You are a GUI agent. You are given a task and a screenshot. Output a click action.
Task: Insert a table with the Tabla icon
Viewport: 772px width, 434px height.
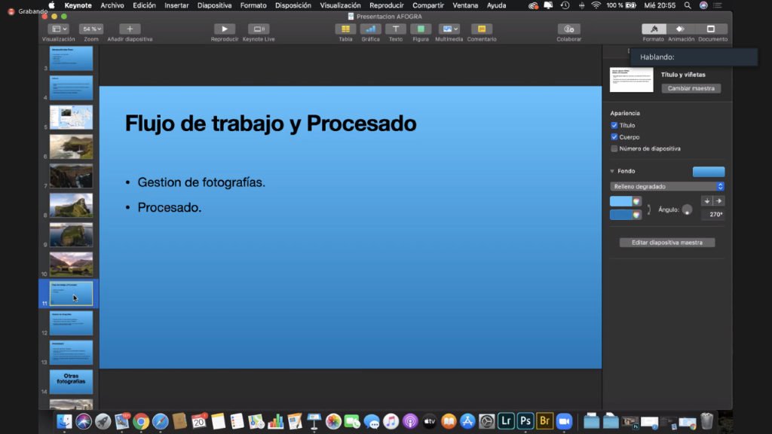tap(345, 29)
